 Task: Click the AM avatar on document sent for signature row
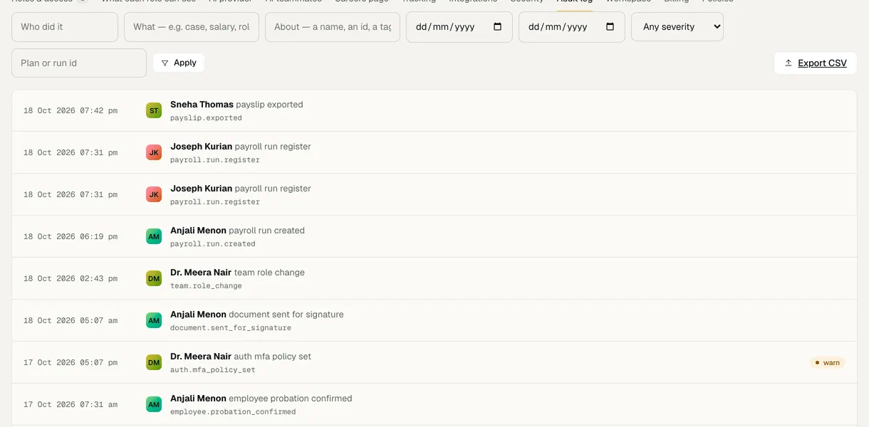tap(154, 320)
